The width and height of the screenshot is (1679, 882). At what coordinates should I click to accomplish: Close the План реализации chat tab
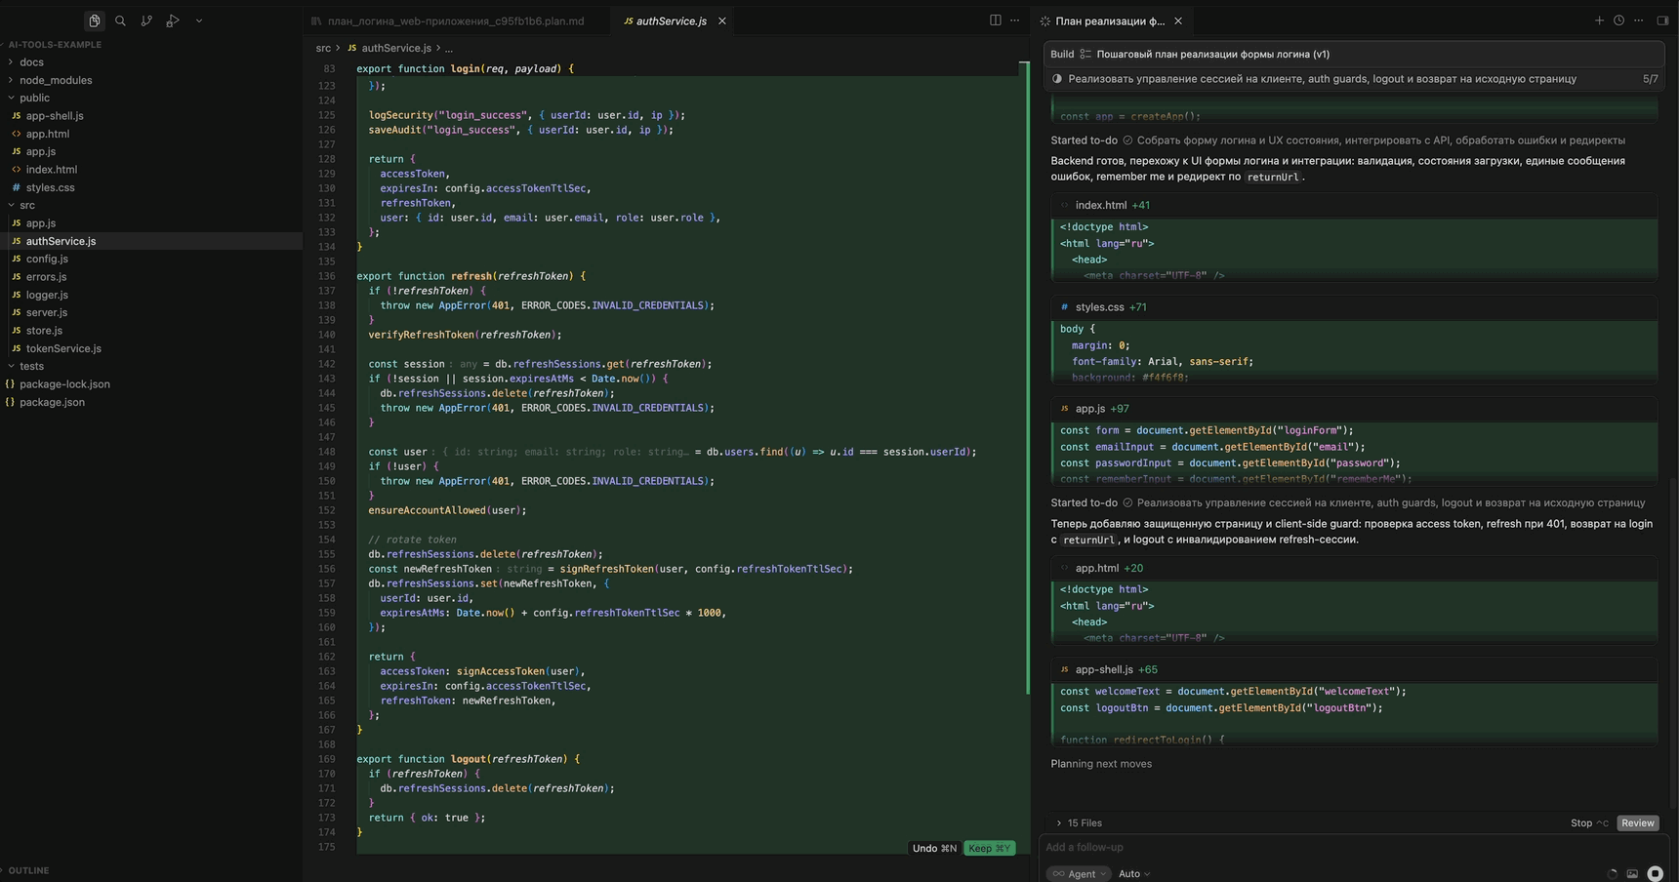point(1178,20)
